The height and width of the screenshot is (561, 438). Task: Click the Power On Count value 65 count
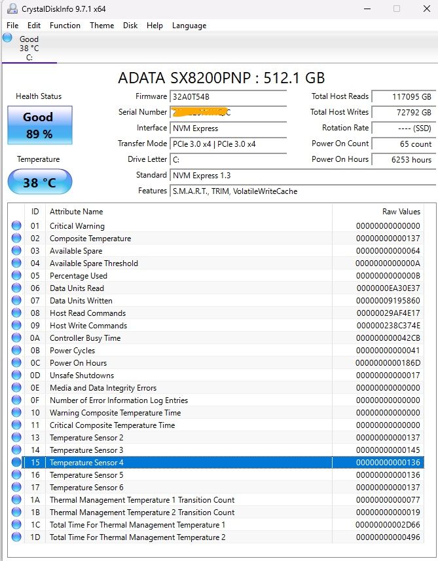(x=404, y=144)
